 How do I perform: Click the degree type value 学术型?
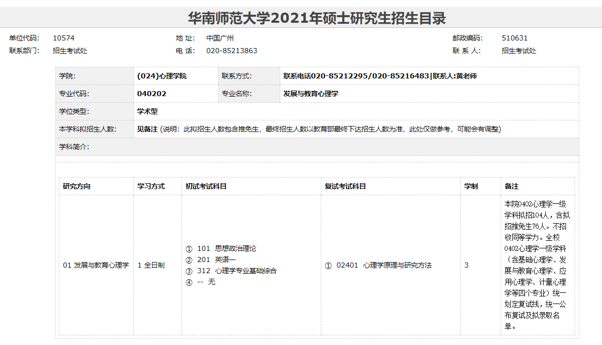coord(147,111)
